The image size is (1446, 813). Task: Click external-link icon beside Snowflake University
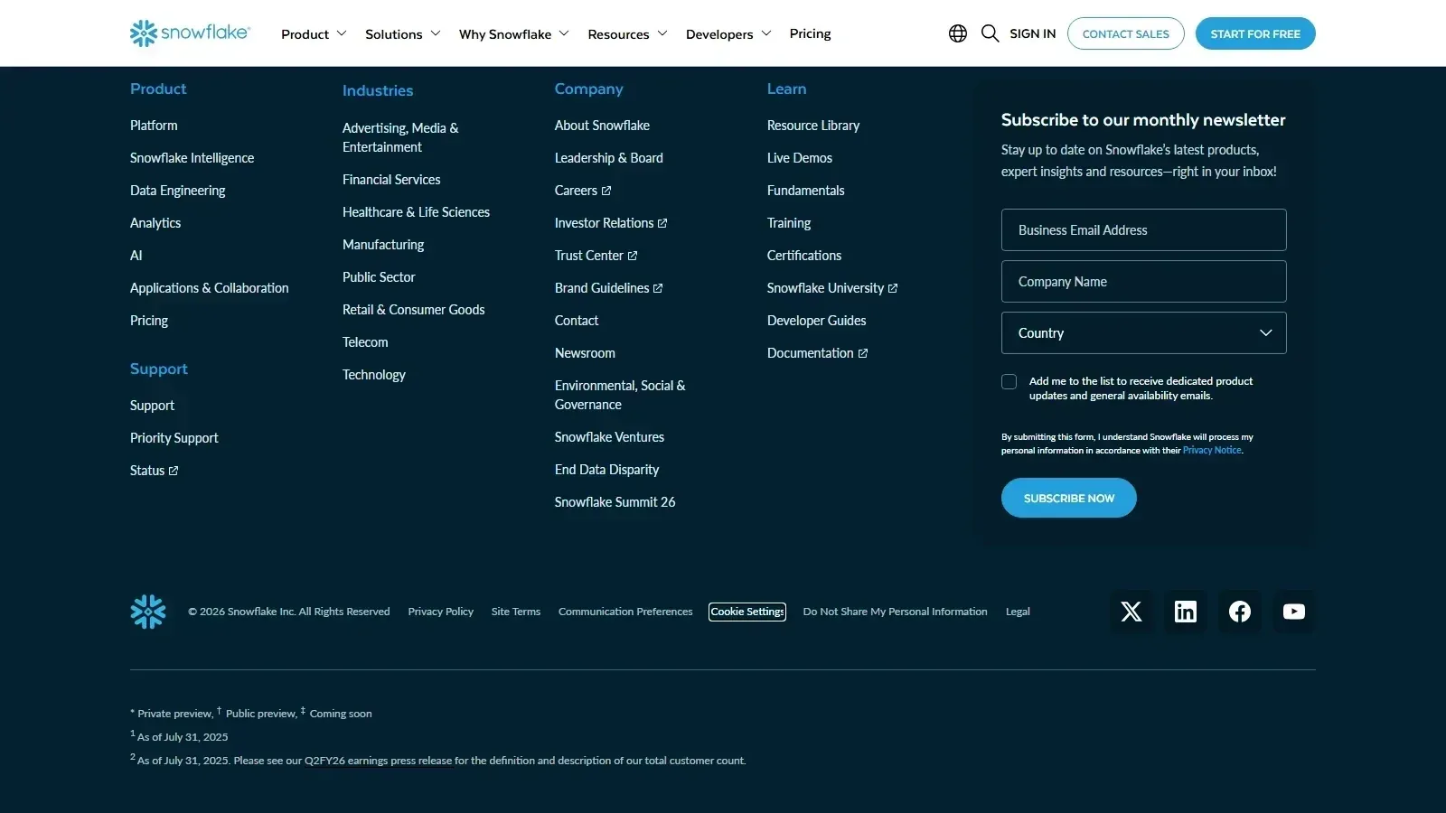click(x=893, y=288)
